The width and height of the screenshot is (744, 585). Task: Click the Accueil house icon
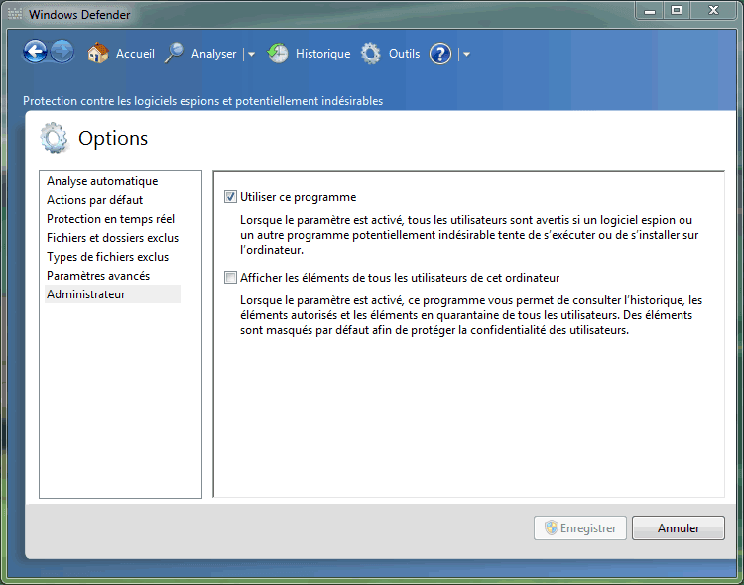pyautogui.click(x=98, y=53)
